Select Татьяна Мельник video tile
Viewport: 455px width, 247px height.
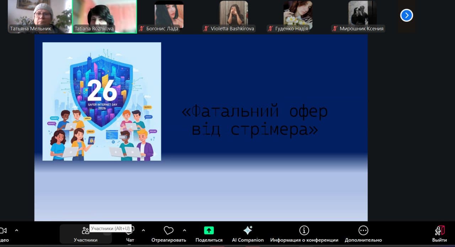pyautogui.click(x=39, y=16)
